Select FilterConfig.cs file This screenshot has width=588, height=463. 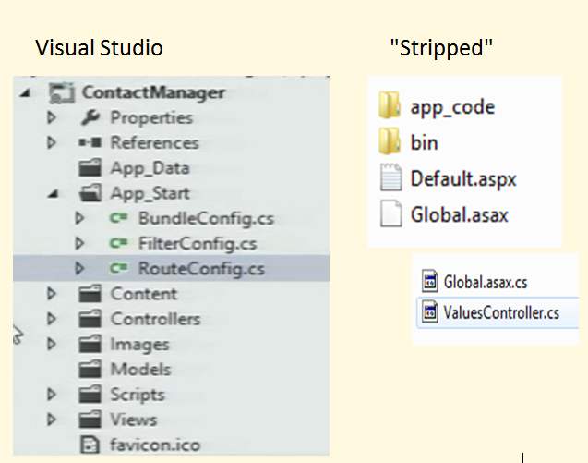198,244
